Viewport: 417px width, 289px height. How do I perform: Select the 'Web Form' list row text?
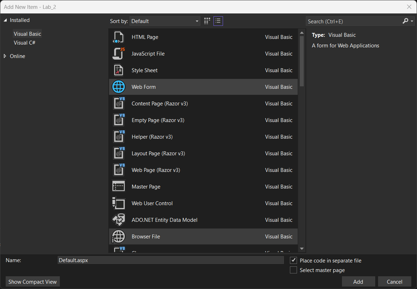pyautogui.click(x=144, y=87)
